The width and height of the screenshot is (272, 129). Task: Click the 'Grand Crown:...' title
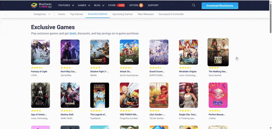[157, 72]
